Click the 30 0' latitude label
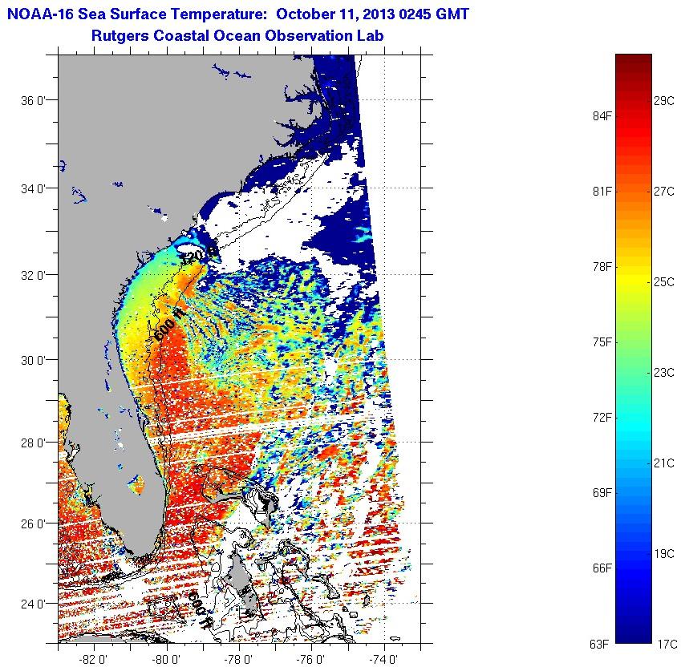This screenshot has width=681, height=667. click(33, 360)
